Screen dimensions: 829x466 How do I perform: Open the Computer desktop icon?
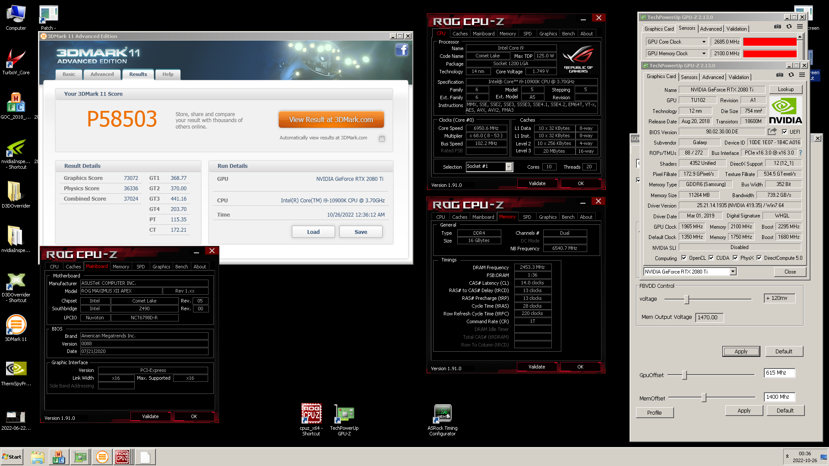pos(16,17)
